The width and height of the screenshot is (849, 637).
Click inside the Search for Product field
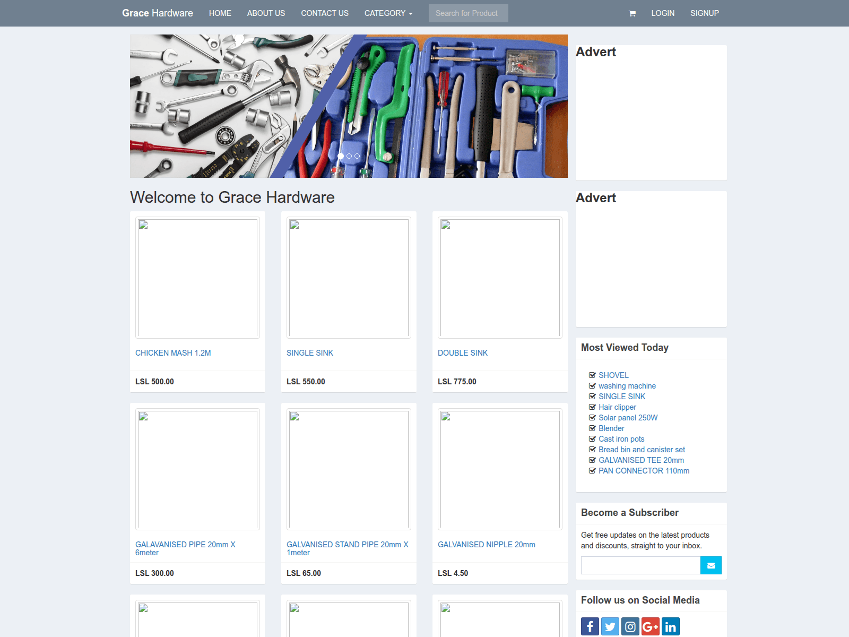pyautogui.click(x=468, y=13)
